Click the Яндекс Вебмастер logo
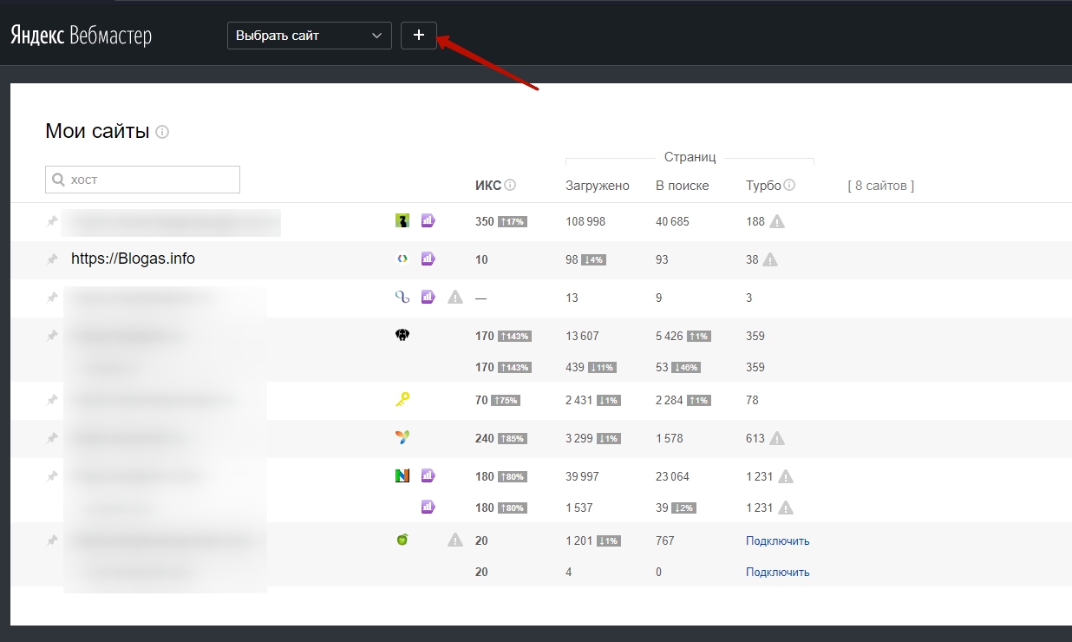Image resolution: width=1072 pixels, height=642 pixels. tap(82, 36)
